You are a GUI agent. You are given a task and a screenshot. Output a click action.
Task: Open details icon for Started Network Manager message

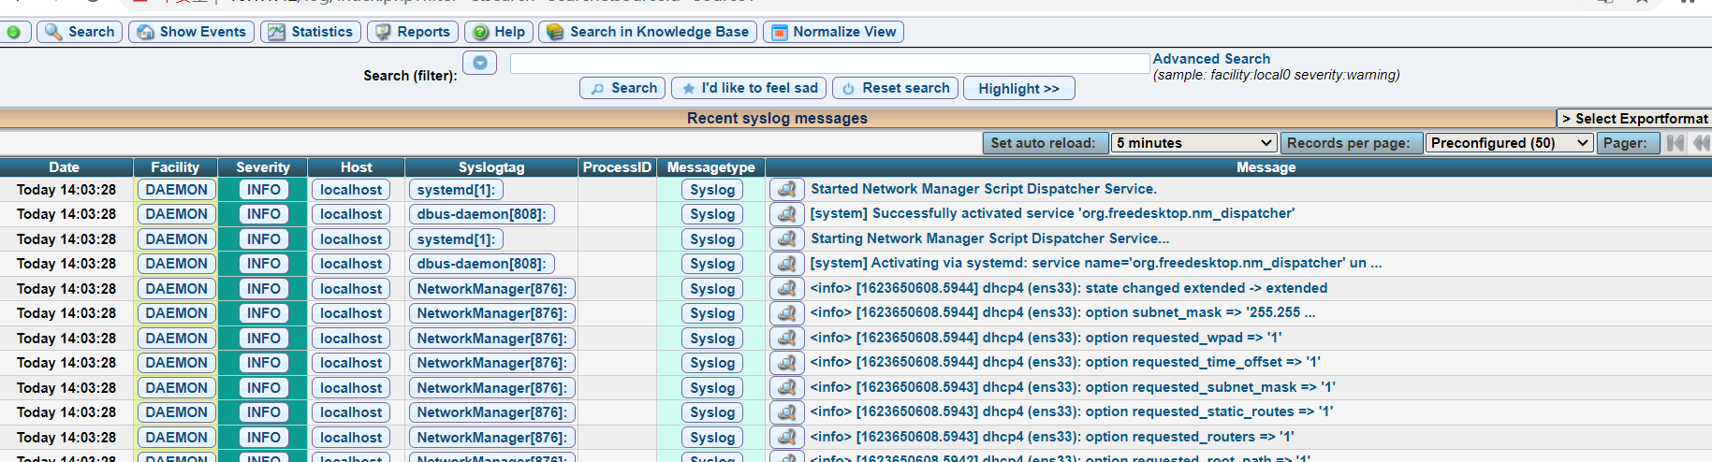pyautogui.click(x=787, y=190)
